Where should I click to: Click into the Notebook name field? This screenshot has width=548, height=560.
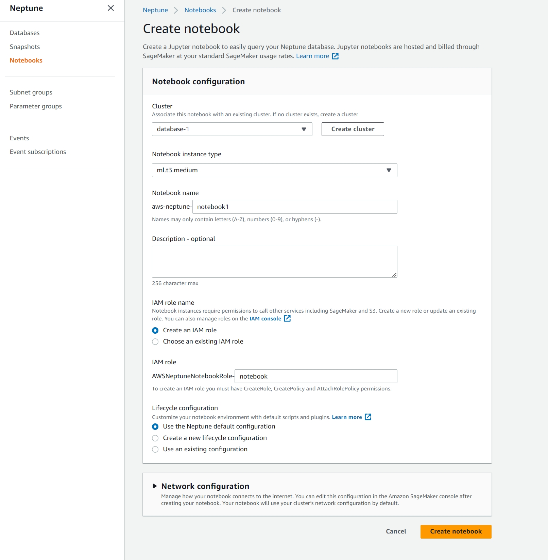294,207
